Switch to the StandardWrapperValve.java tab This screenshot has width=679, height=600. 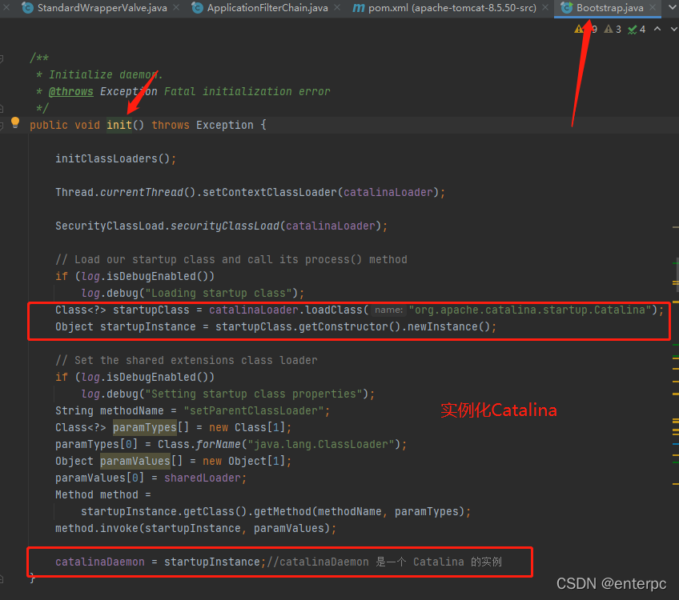(x=102, y=8)
